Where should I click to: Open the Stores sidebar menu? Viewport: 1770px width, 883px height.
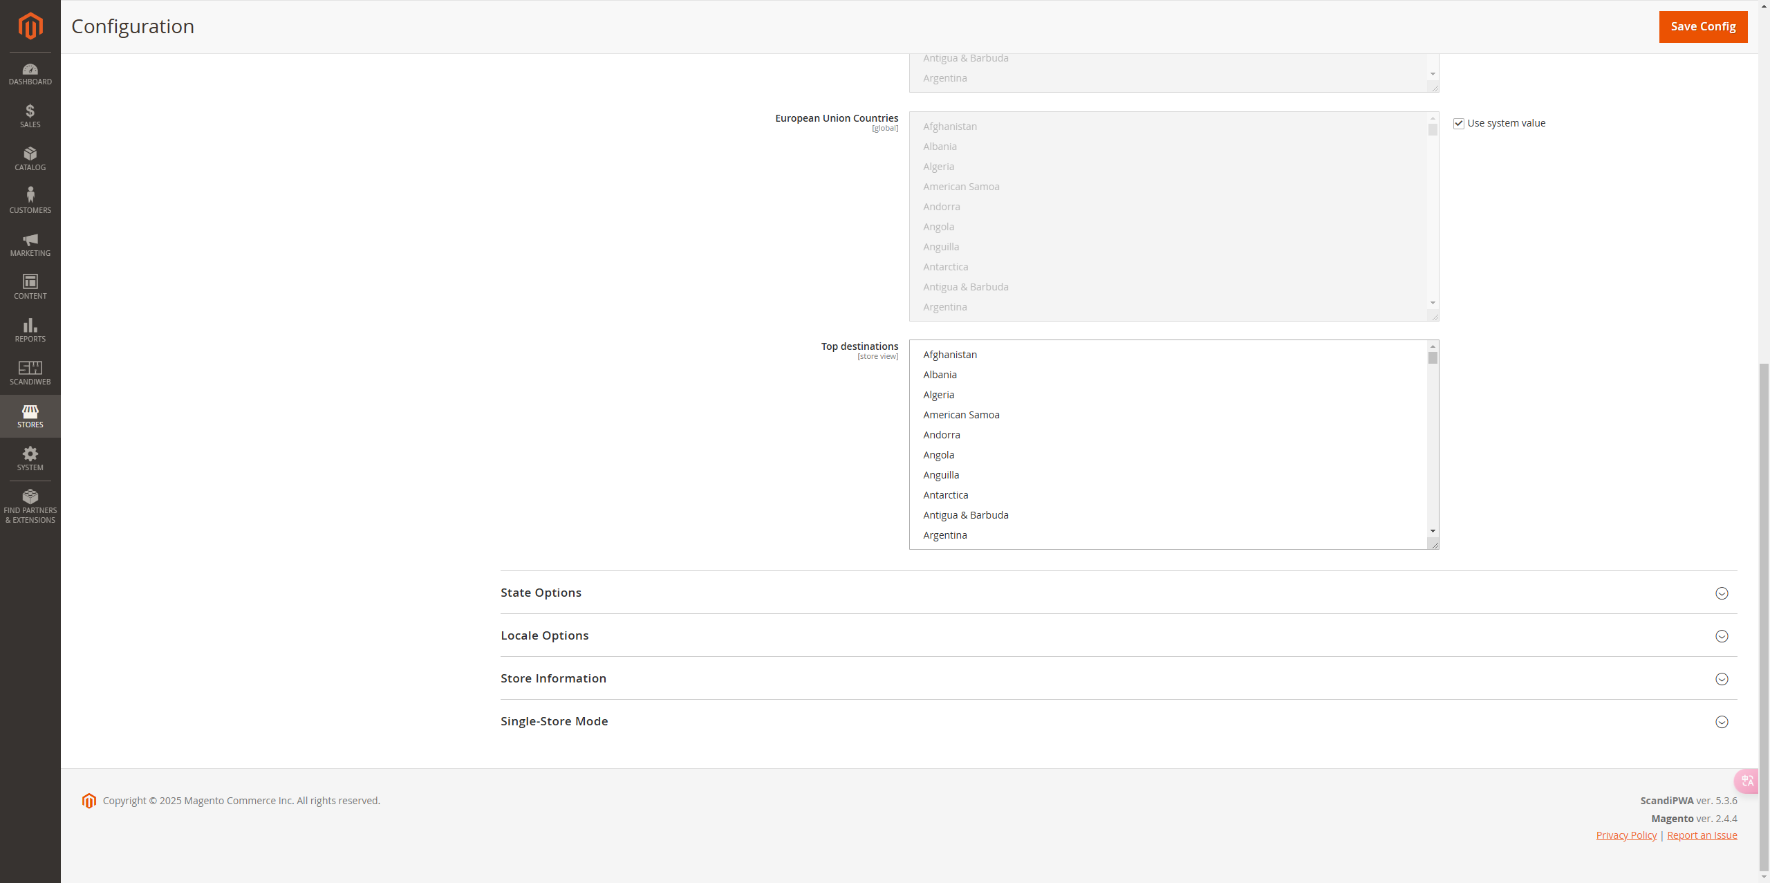pos(30,416)
